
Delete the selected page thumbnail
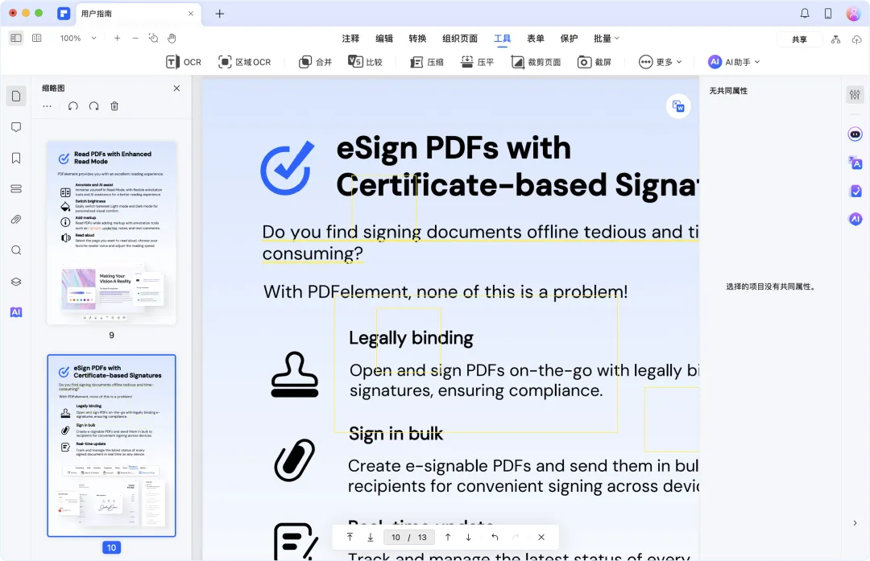pos(114,106)
